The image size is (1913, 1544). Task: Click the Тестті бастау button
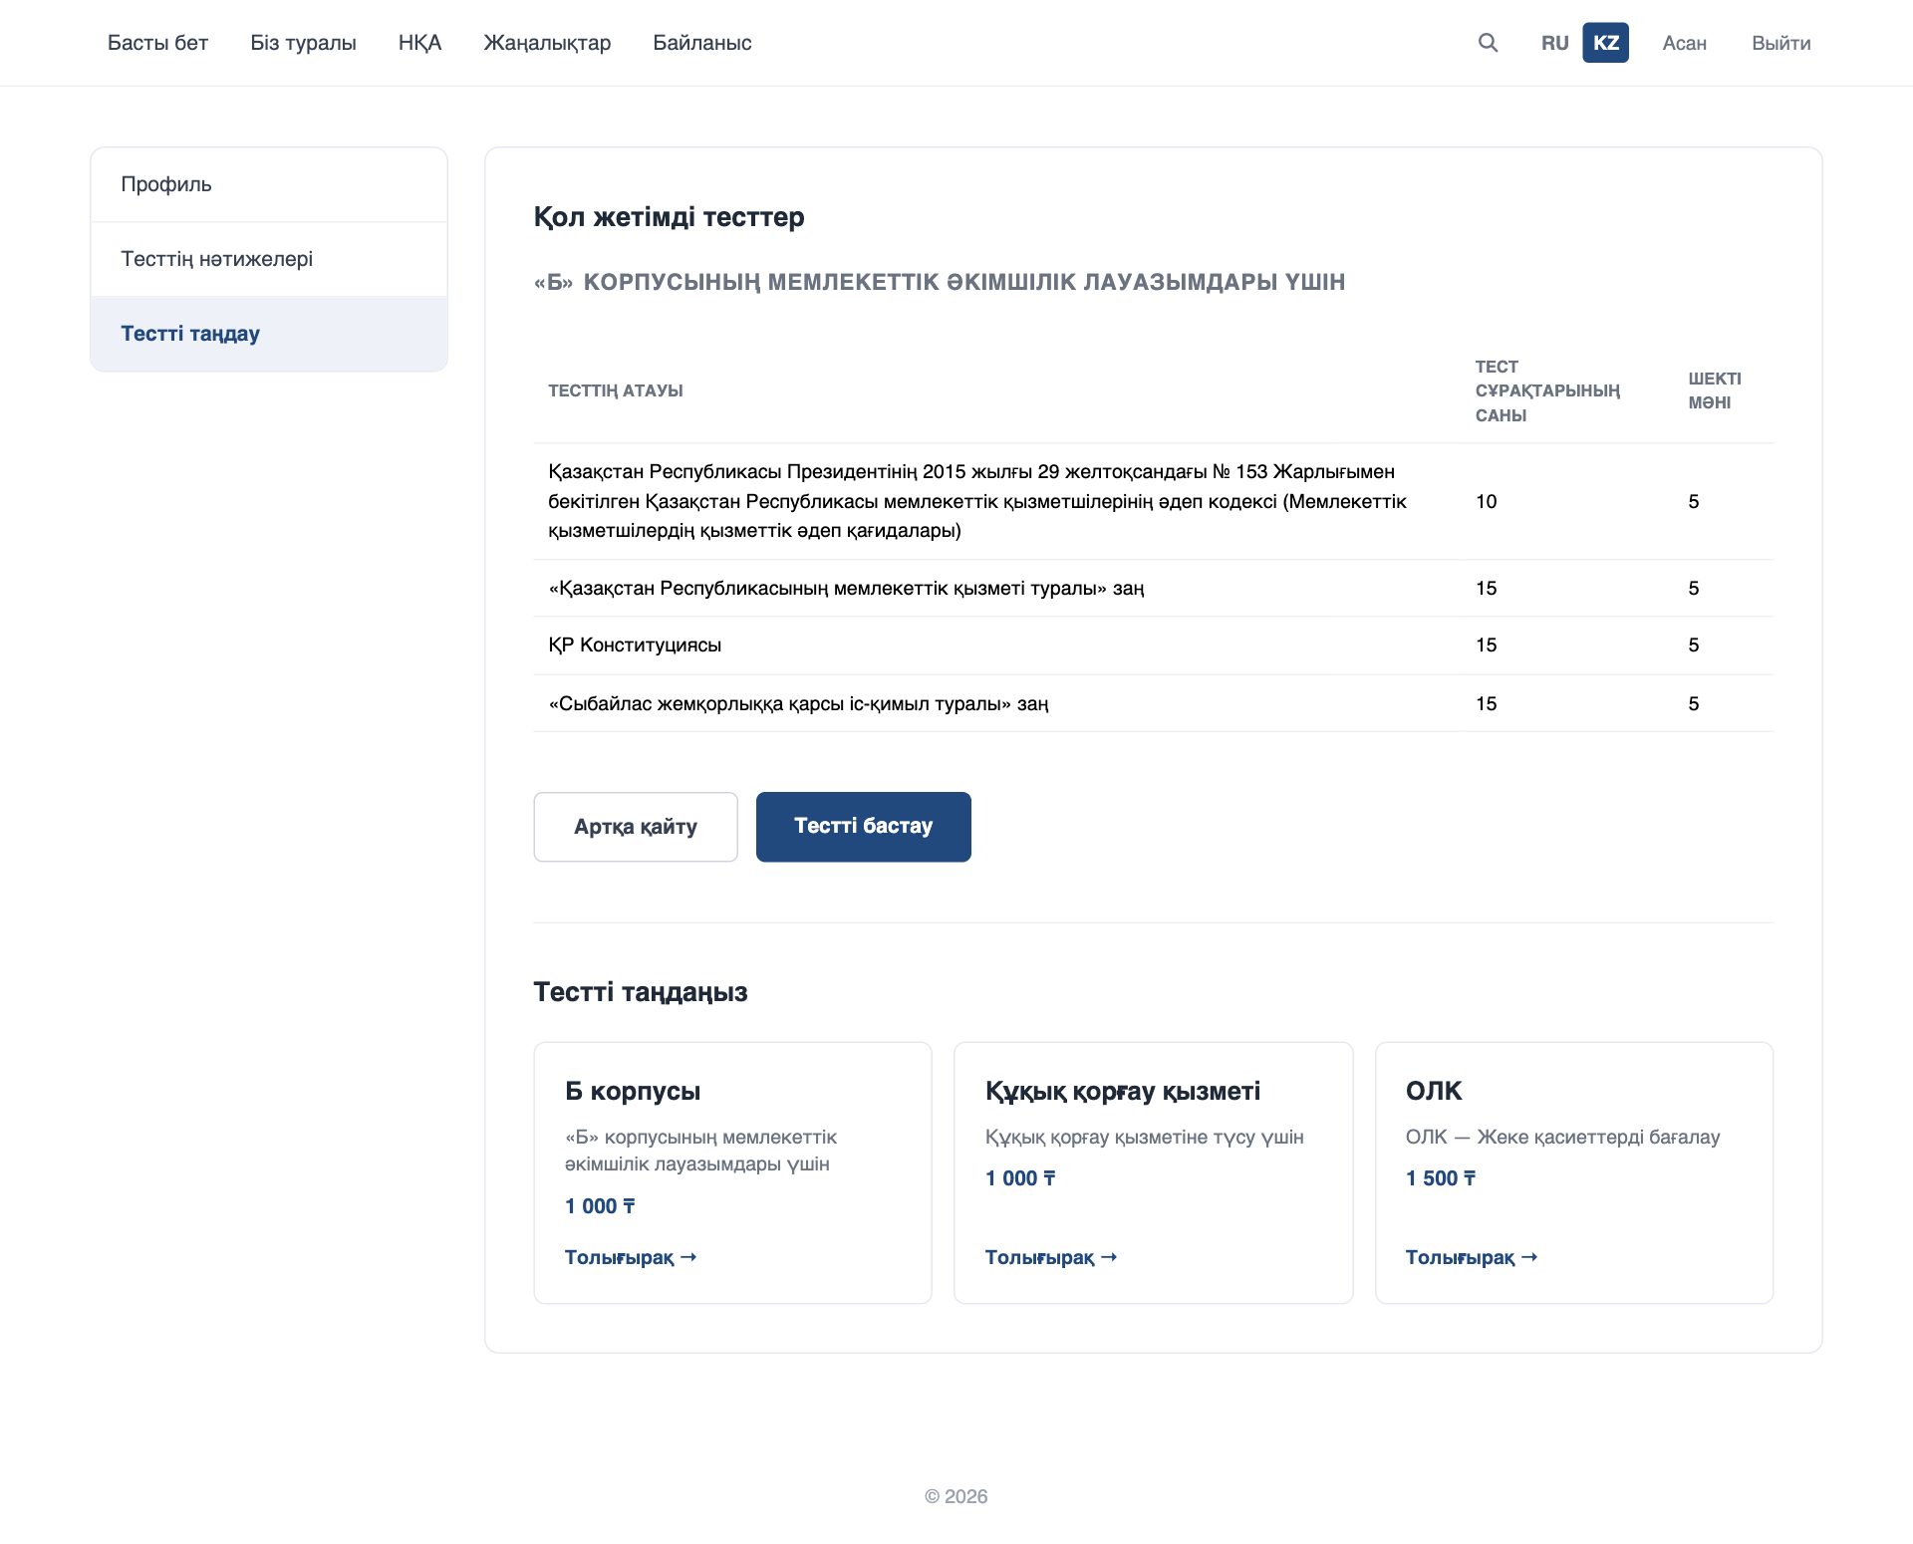coord(863,827)
